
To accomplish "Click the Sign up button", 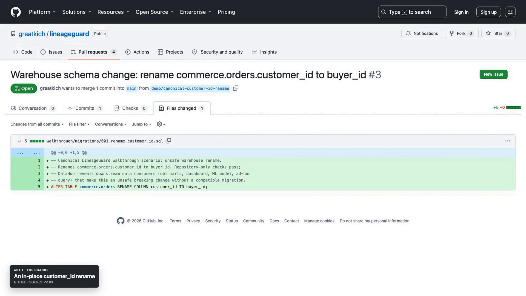I will pyautogui.click(x=488, y=12).
